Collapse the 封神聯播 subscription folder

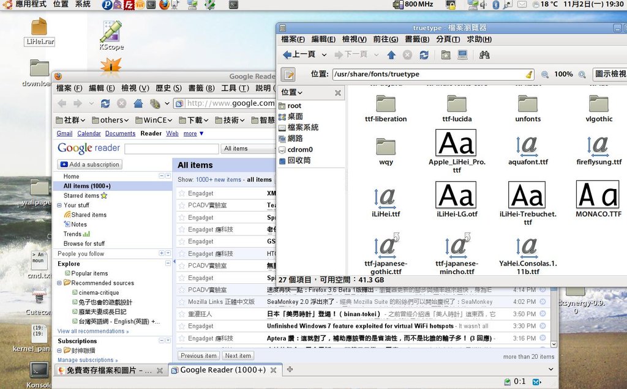[59, 350]
